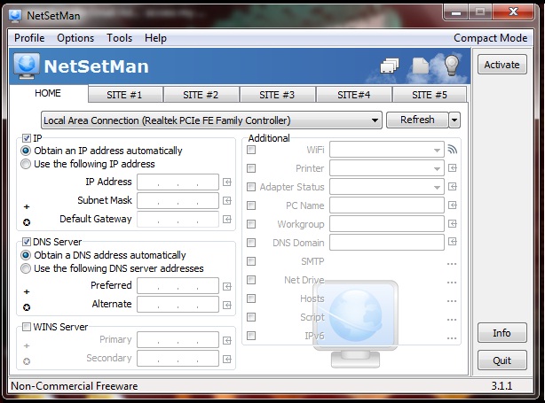
Task: Open Script settings ellipsis
Action: (452, 320)
